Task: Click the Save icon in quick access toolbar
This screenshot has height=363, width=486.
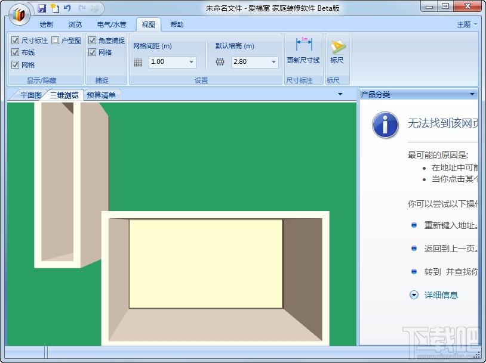Action: tap(42, 8)
